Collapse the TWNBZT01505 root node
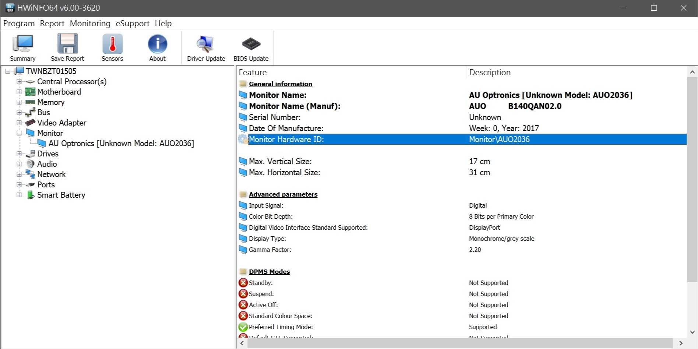Image resolution: width=698 pixels, height=349 pixels. coord(8,71)
